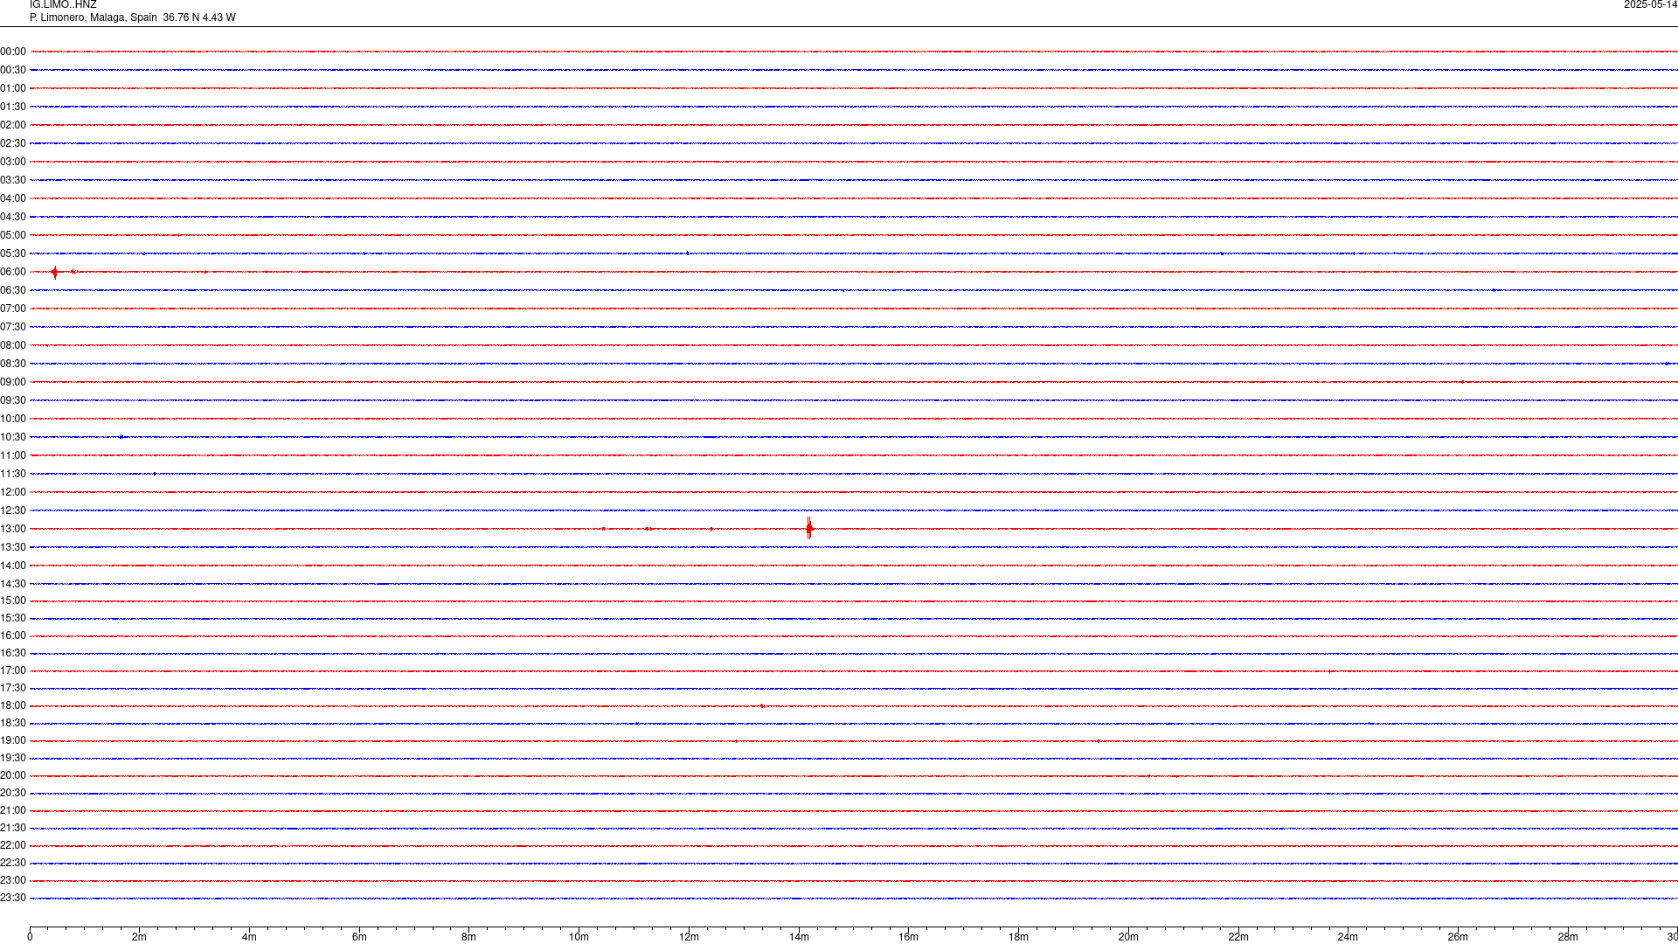This screenshot has height=944, width=1678.
Task: Click the 23:30 row time label
Action: [13, 898]
